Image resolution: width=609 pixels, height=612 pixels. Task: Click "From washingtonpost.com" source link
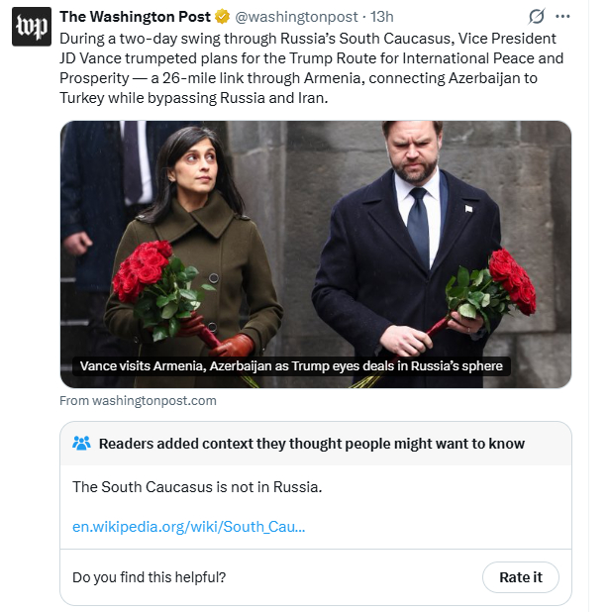point(138,401)
